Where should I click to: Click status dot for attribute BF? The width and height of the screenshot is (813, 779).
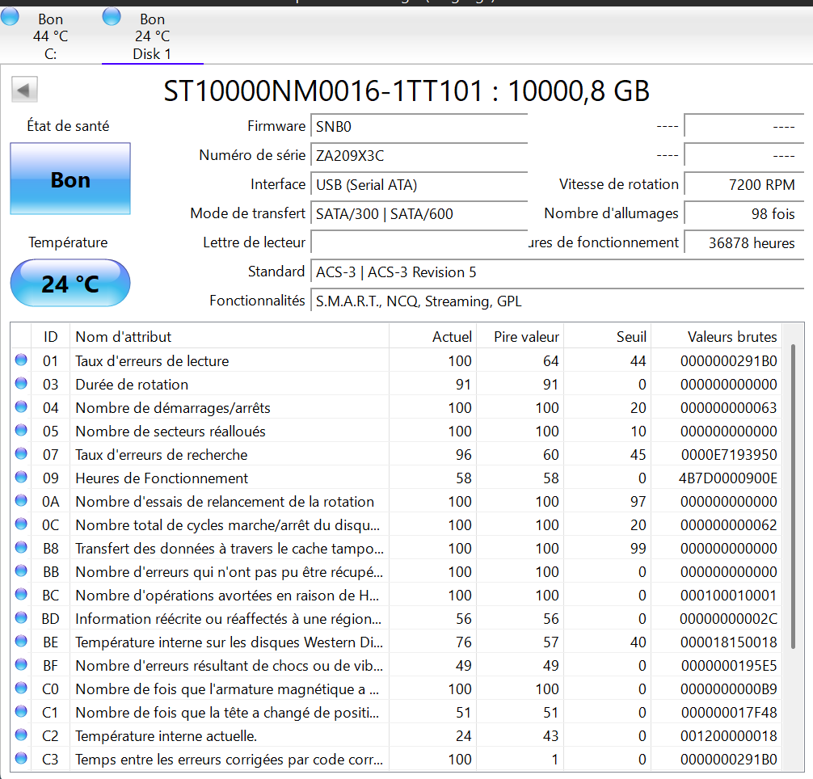pyautogui.click(x=21, y=664)
